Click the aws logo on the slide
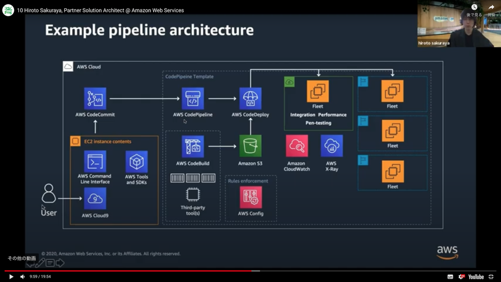Screen dimensions: 501x282 [x=447, y=252]
